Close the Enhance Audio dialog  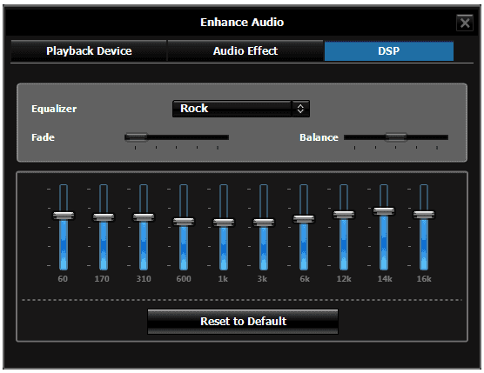pos(465,23)
